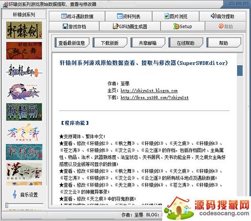Viewport: 251px width, 221px height.
Task: Click the help content vertical scrollbar thumb
Action: tap(240, 70)
